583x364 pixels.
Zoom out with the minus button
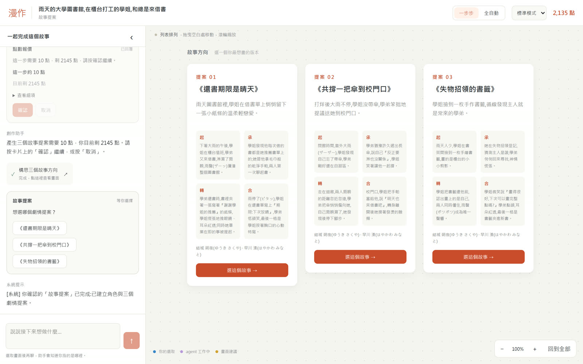pos(502,349)
